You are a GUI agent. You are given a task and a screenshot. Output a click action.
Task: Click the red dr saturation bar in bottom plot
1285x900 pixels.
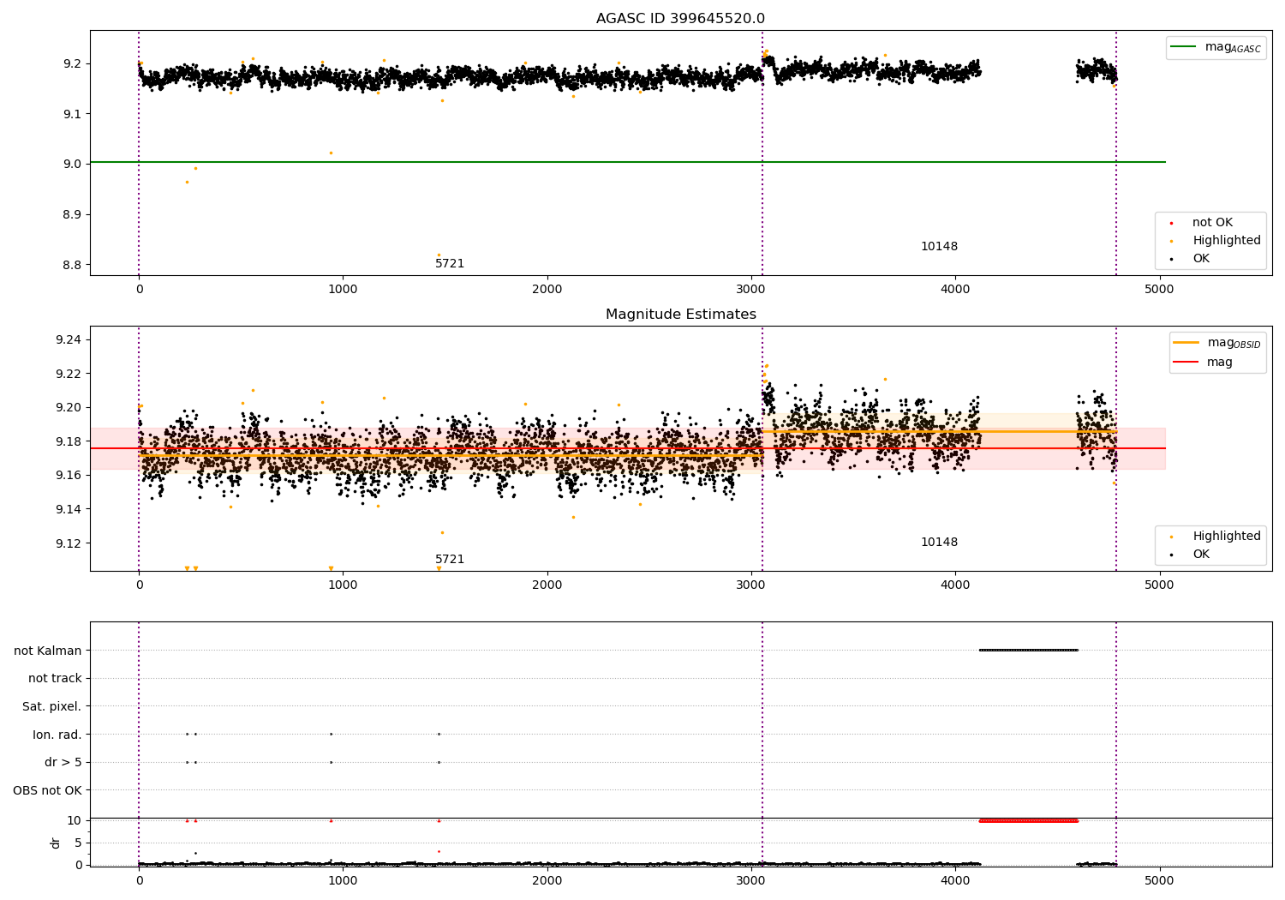pyautogui.click(x=1028, y=821)
